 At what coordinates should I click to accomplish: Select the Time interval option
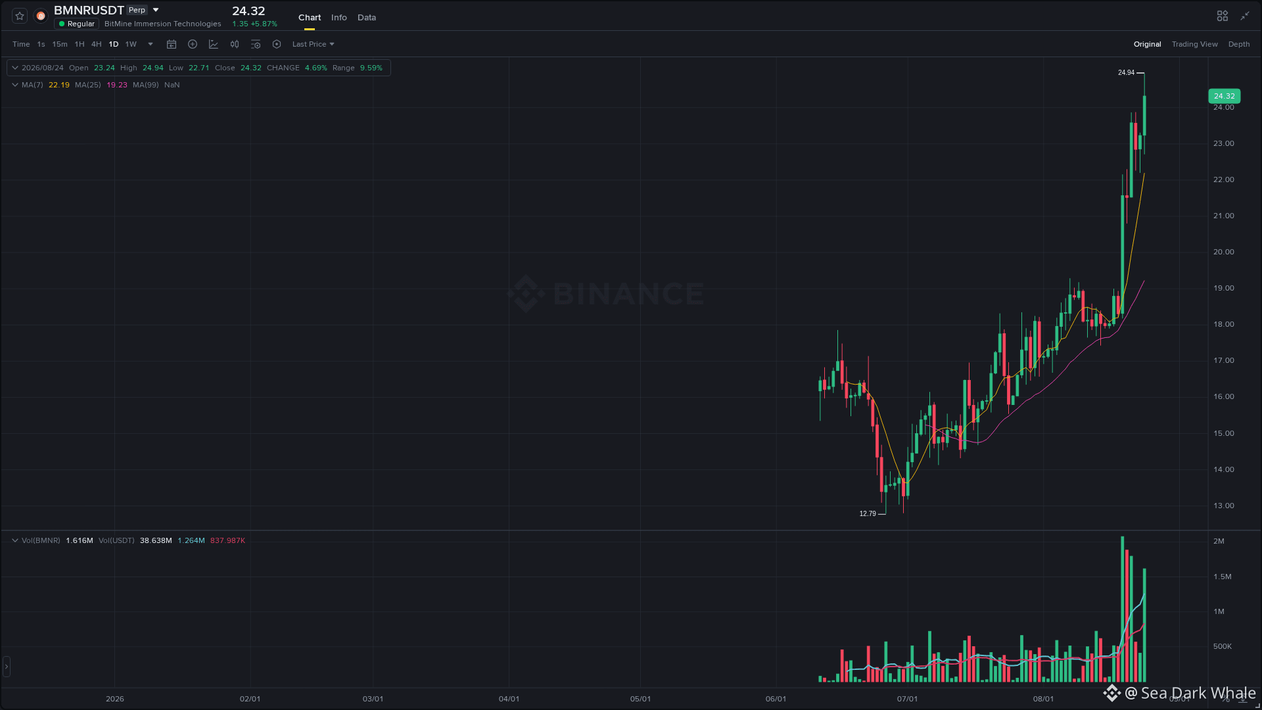coord(21,44)
